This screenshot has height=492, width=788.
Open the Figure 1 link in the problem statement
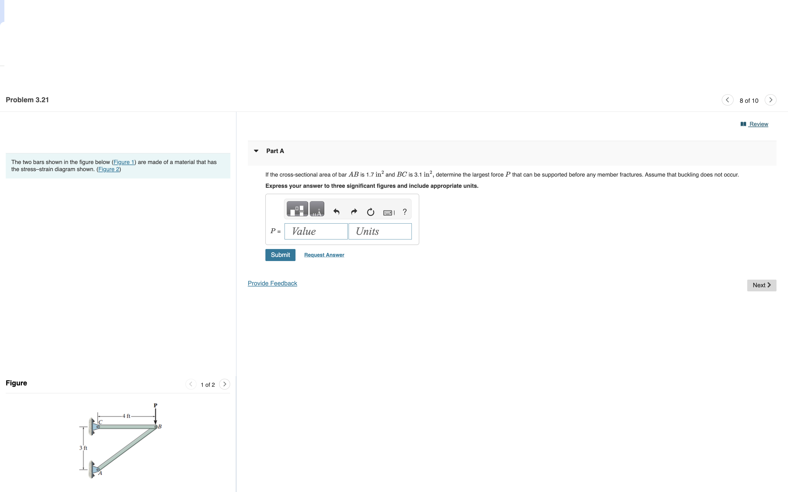pos(124,162)
